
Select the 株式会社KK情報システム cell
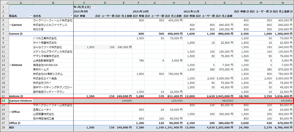click(x=53, y=74)
